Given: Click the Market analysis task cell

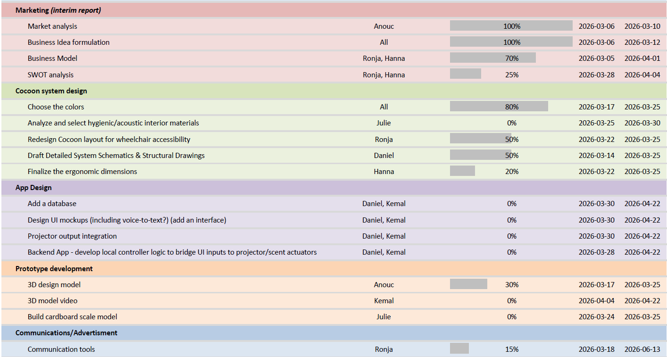Looking at the screenshot, I should [x=52, y=26].
